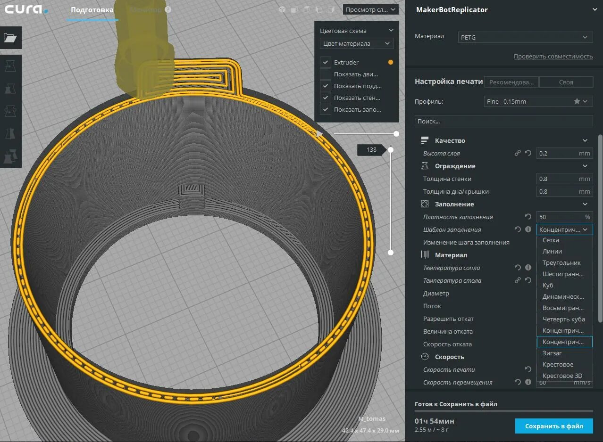This screenshot has width=603, height=442.
Task: Play layer simulation with the triangle button
Action: point(319,134)
